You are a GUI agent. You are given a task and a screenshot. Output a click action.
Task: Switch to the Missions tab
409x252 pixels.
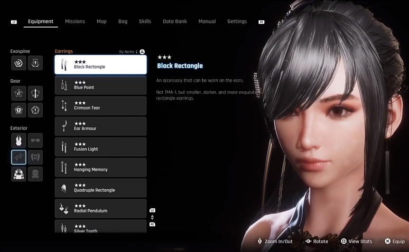click(x=75, y=21)
